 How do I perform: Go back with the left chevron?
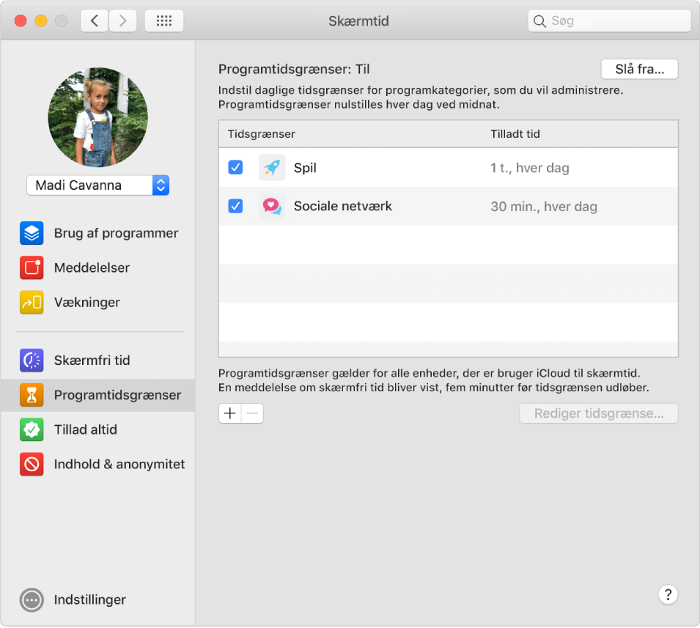(x=95, y=21)
